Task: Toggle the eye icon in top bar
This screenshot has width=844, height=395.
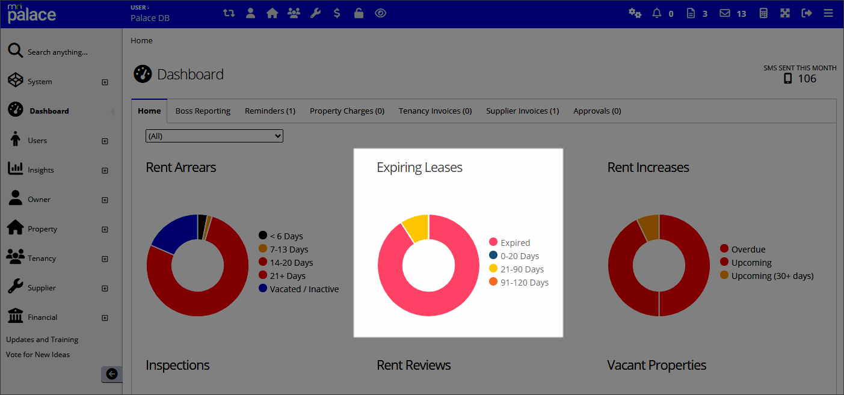Action: coord(380,13)
